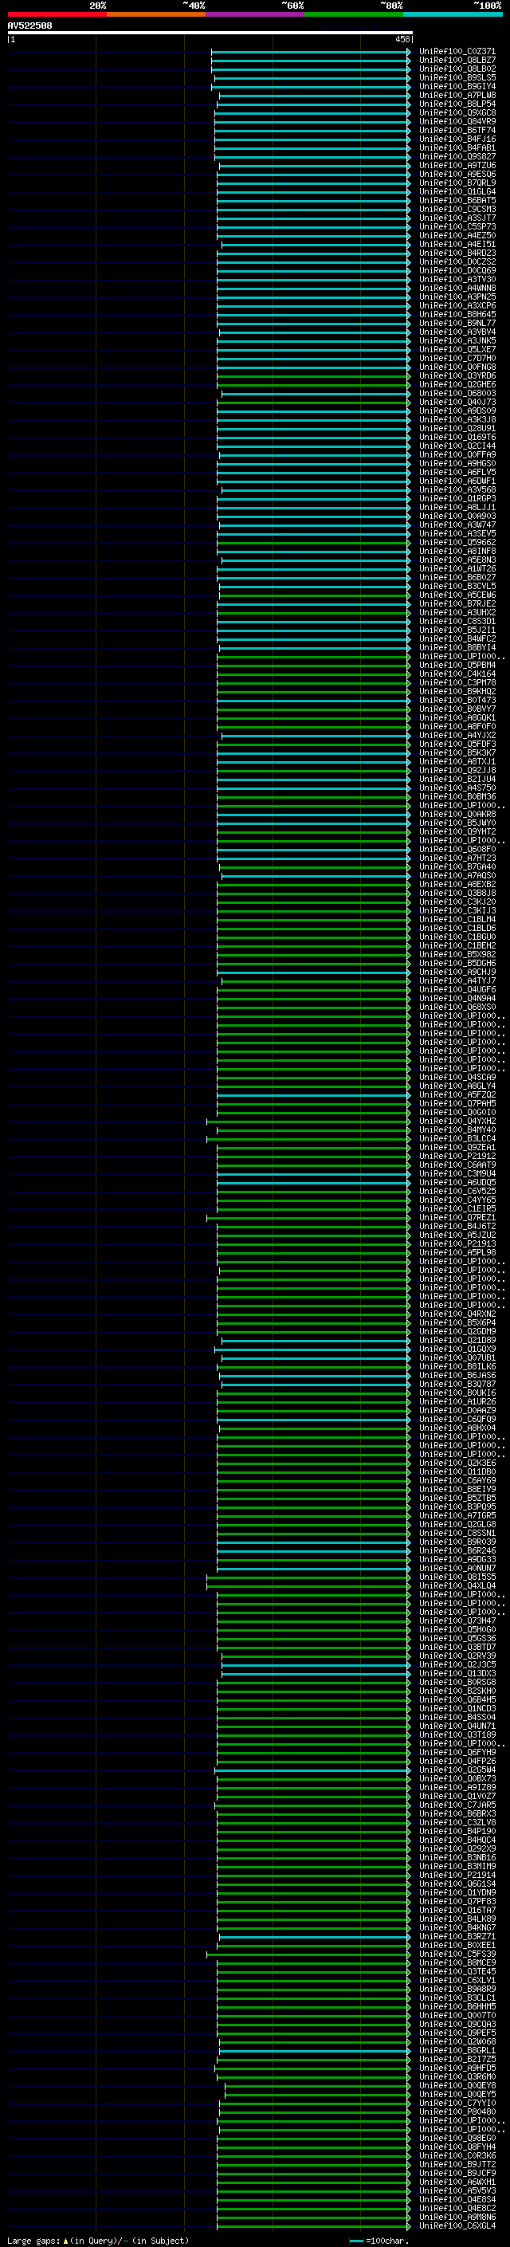The height and width of the screenshot is (2247, 510).
Task: Pick the UniRef100_P80480 hit
Action: pos(457,2111)
